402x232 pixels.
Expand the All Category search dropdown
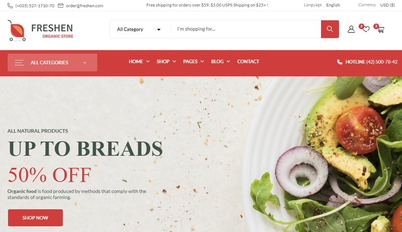138,29
